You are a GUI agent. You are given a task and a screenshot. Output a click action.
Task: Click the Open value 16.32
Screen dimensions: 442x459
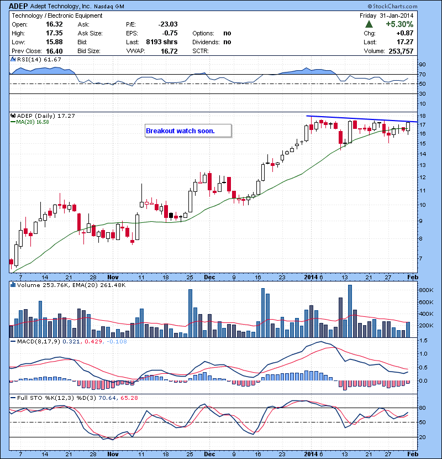[54, 24]
